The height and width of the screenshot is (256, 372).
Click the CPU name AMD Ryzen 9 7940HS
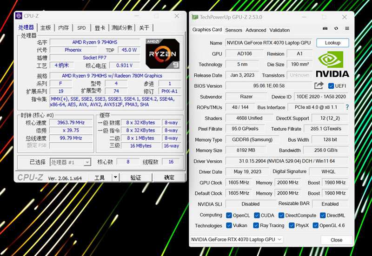click(95, 42)
